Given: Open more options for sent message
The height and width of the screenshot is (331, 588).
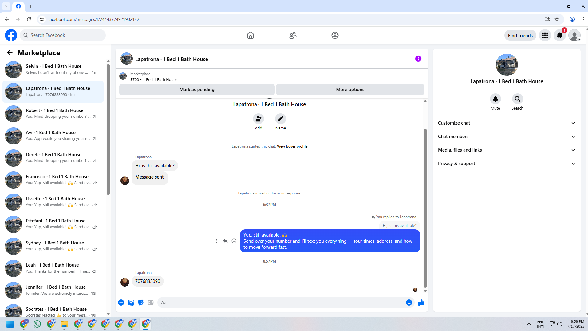Looking at the screenshot, I should (x=217, y=241).
